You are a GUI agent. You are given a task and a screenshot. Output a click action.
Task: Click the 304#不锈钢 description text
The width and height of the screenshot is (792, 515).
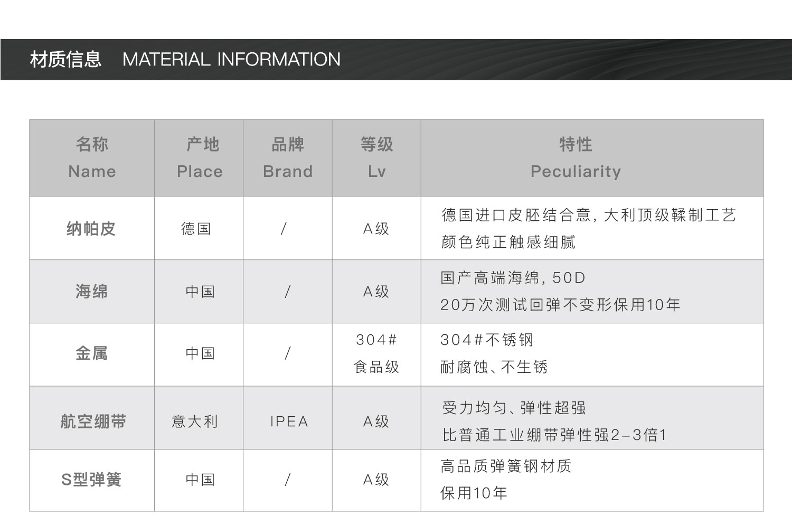tap(487, 340)
